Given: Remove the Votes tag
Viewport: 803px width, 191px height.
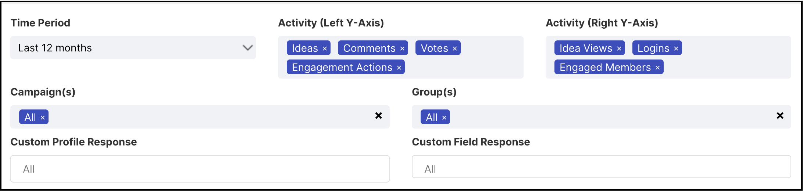Looking at the screenshot, I should point(455,48).
